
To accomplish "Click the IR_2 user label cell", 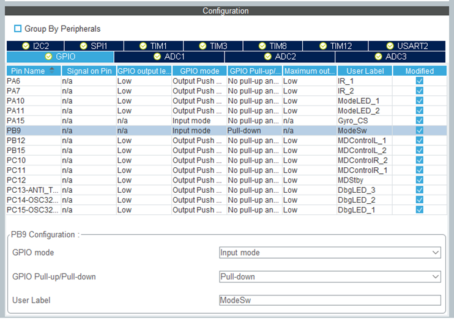I will [x=365, y=91].
